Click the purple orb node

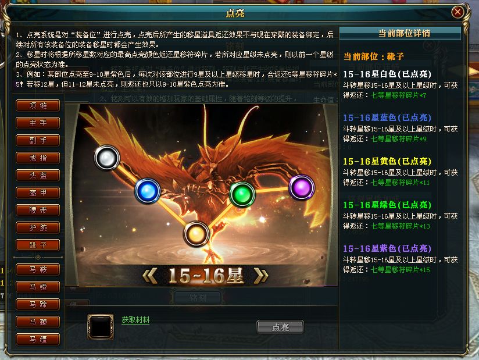(302, 187)
